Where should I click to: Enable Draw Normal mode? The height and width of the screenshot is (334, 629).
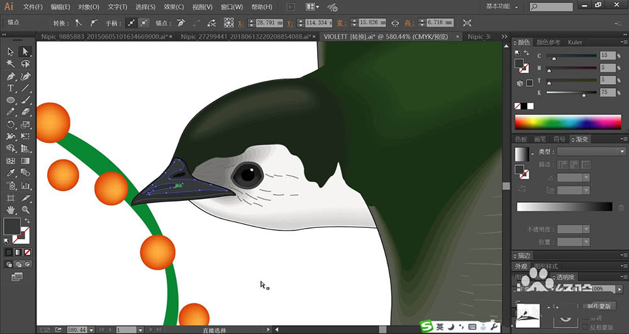pos(9,264)
